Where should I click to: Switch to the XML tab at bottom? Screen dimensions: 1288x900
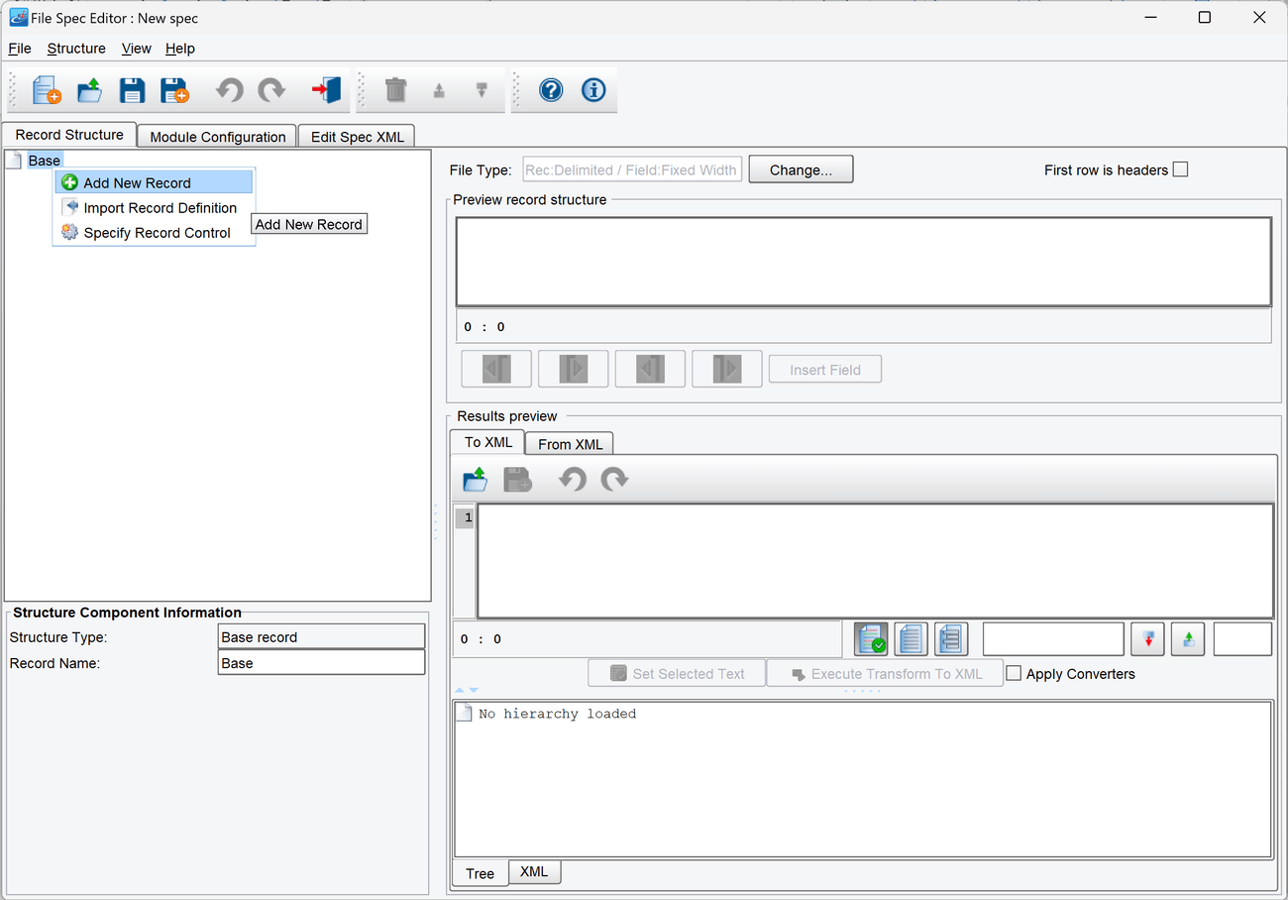click(534, 871)
